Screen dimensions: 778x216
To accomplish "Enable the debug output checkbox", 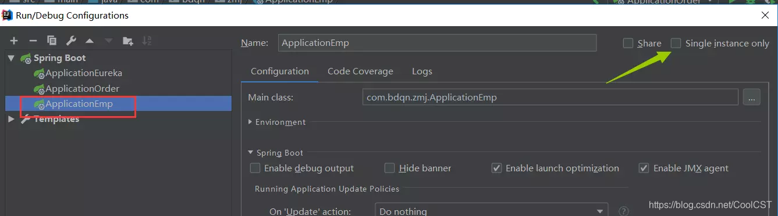I will click(255, 168).
